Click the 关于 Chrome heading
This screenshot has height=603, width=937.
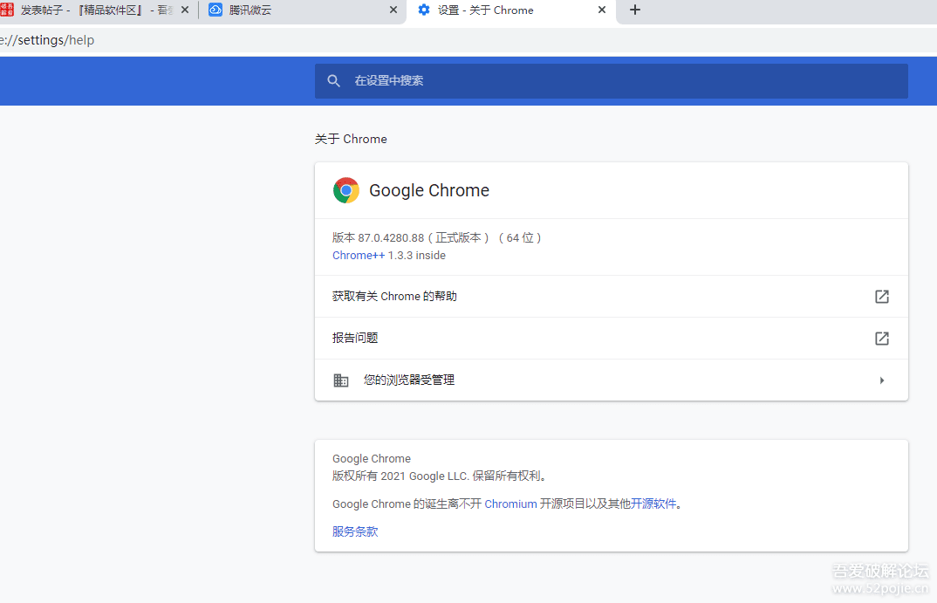coord(351,139)
